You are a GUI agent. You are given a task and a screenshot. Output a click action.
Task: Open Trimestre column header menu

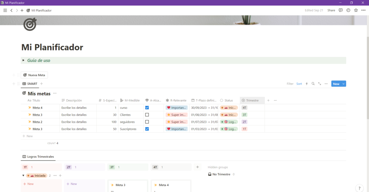pyautogui.click(x=252, y=100)
